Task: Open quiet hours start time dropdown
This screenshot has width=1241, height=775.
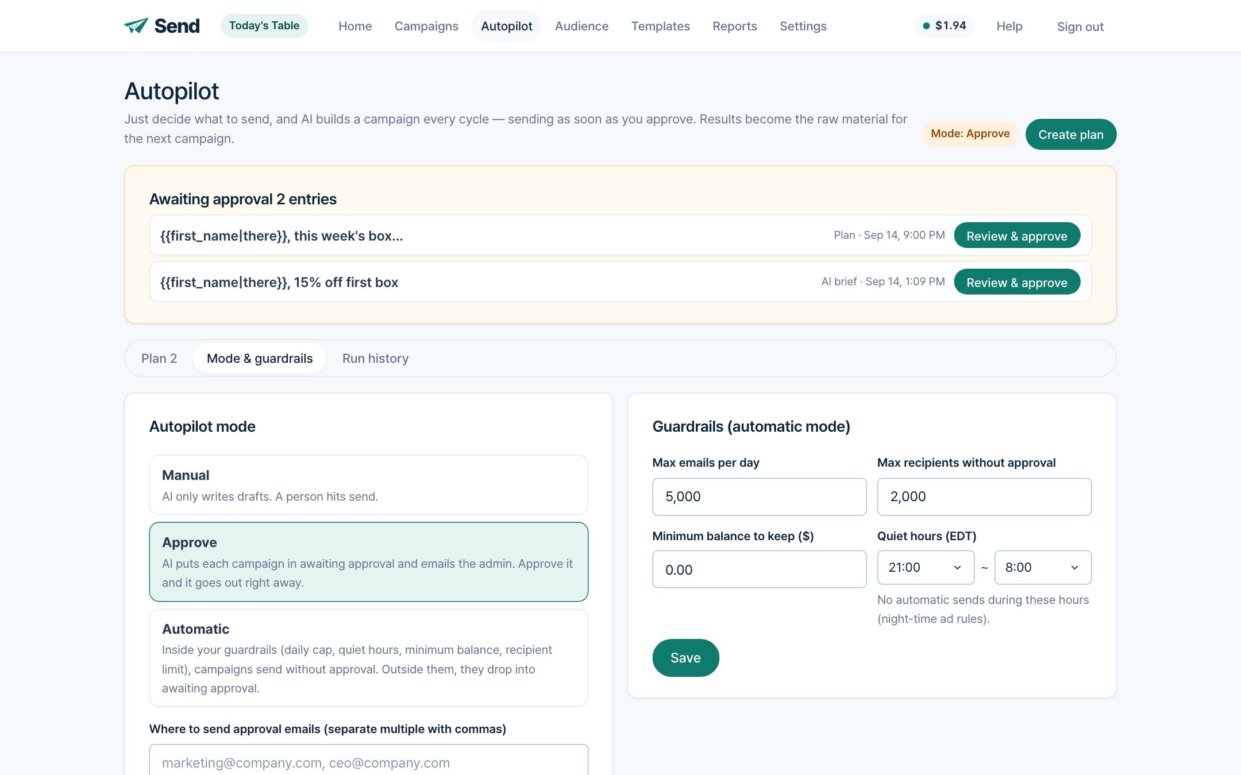Action: [926, 567]
